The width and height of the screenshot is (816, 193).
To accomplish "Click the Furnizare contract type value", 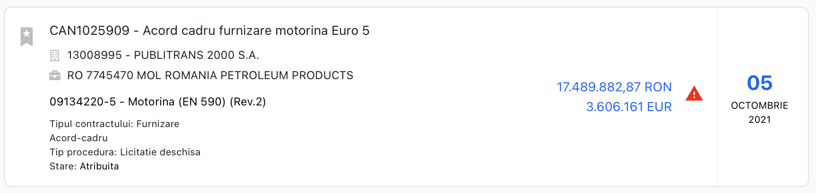I will pyautogui.click(x=158, y=124).
